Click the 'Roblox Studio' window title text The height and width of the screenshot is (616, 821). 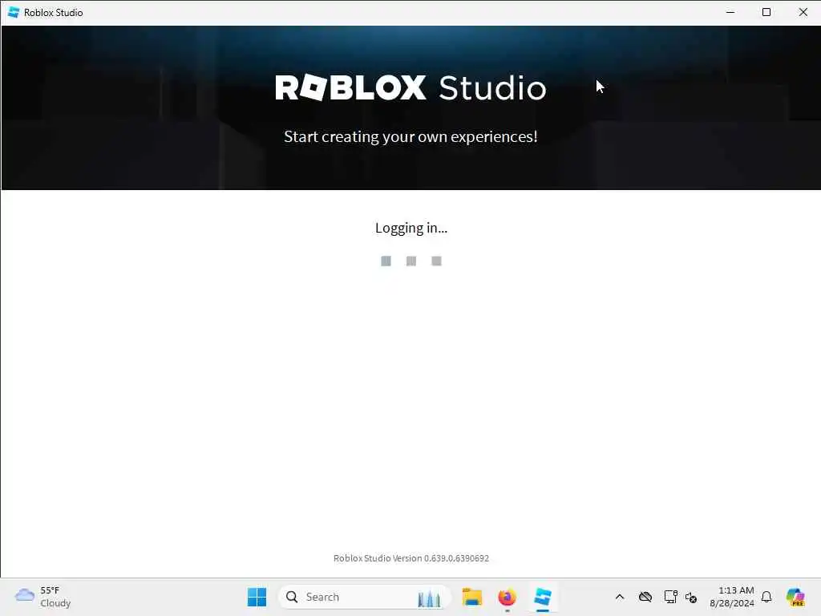point(54,13)
